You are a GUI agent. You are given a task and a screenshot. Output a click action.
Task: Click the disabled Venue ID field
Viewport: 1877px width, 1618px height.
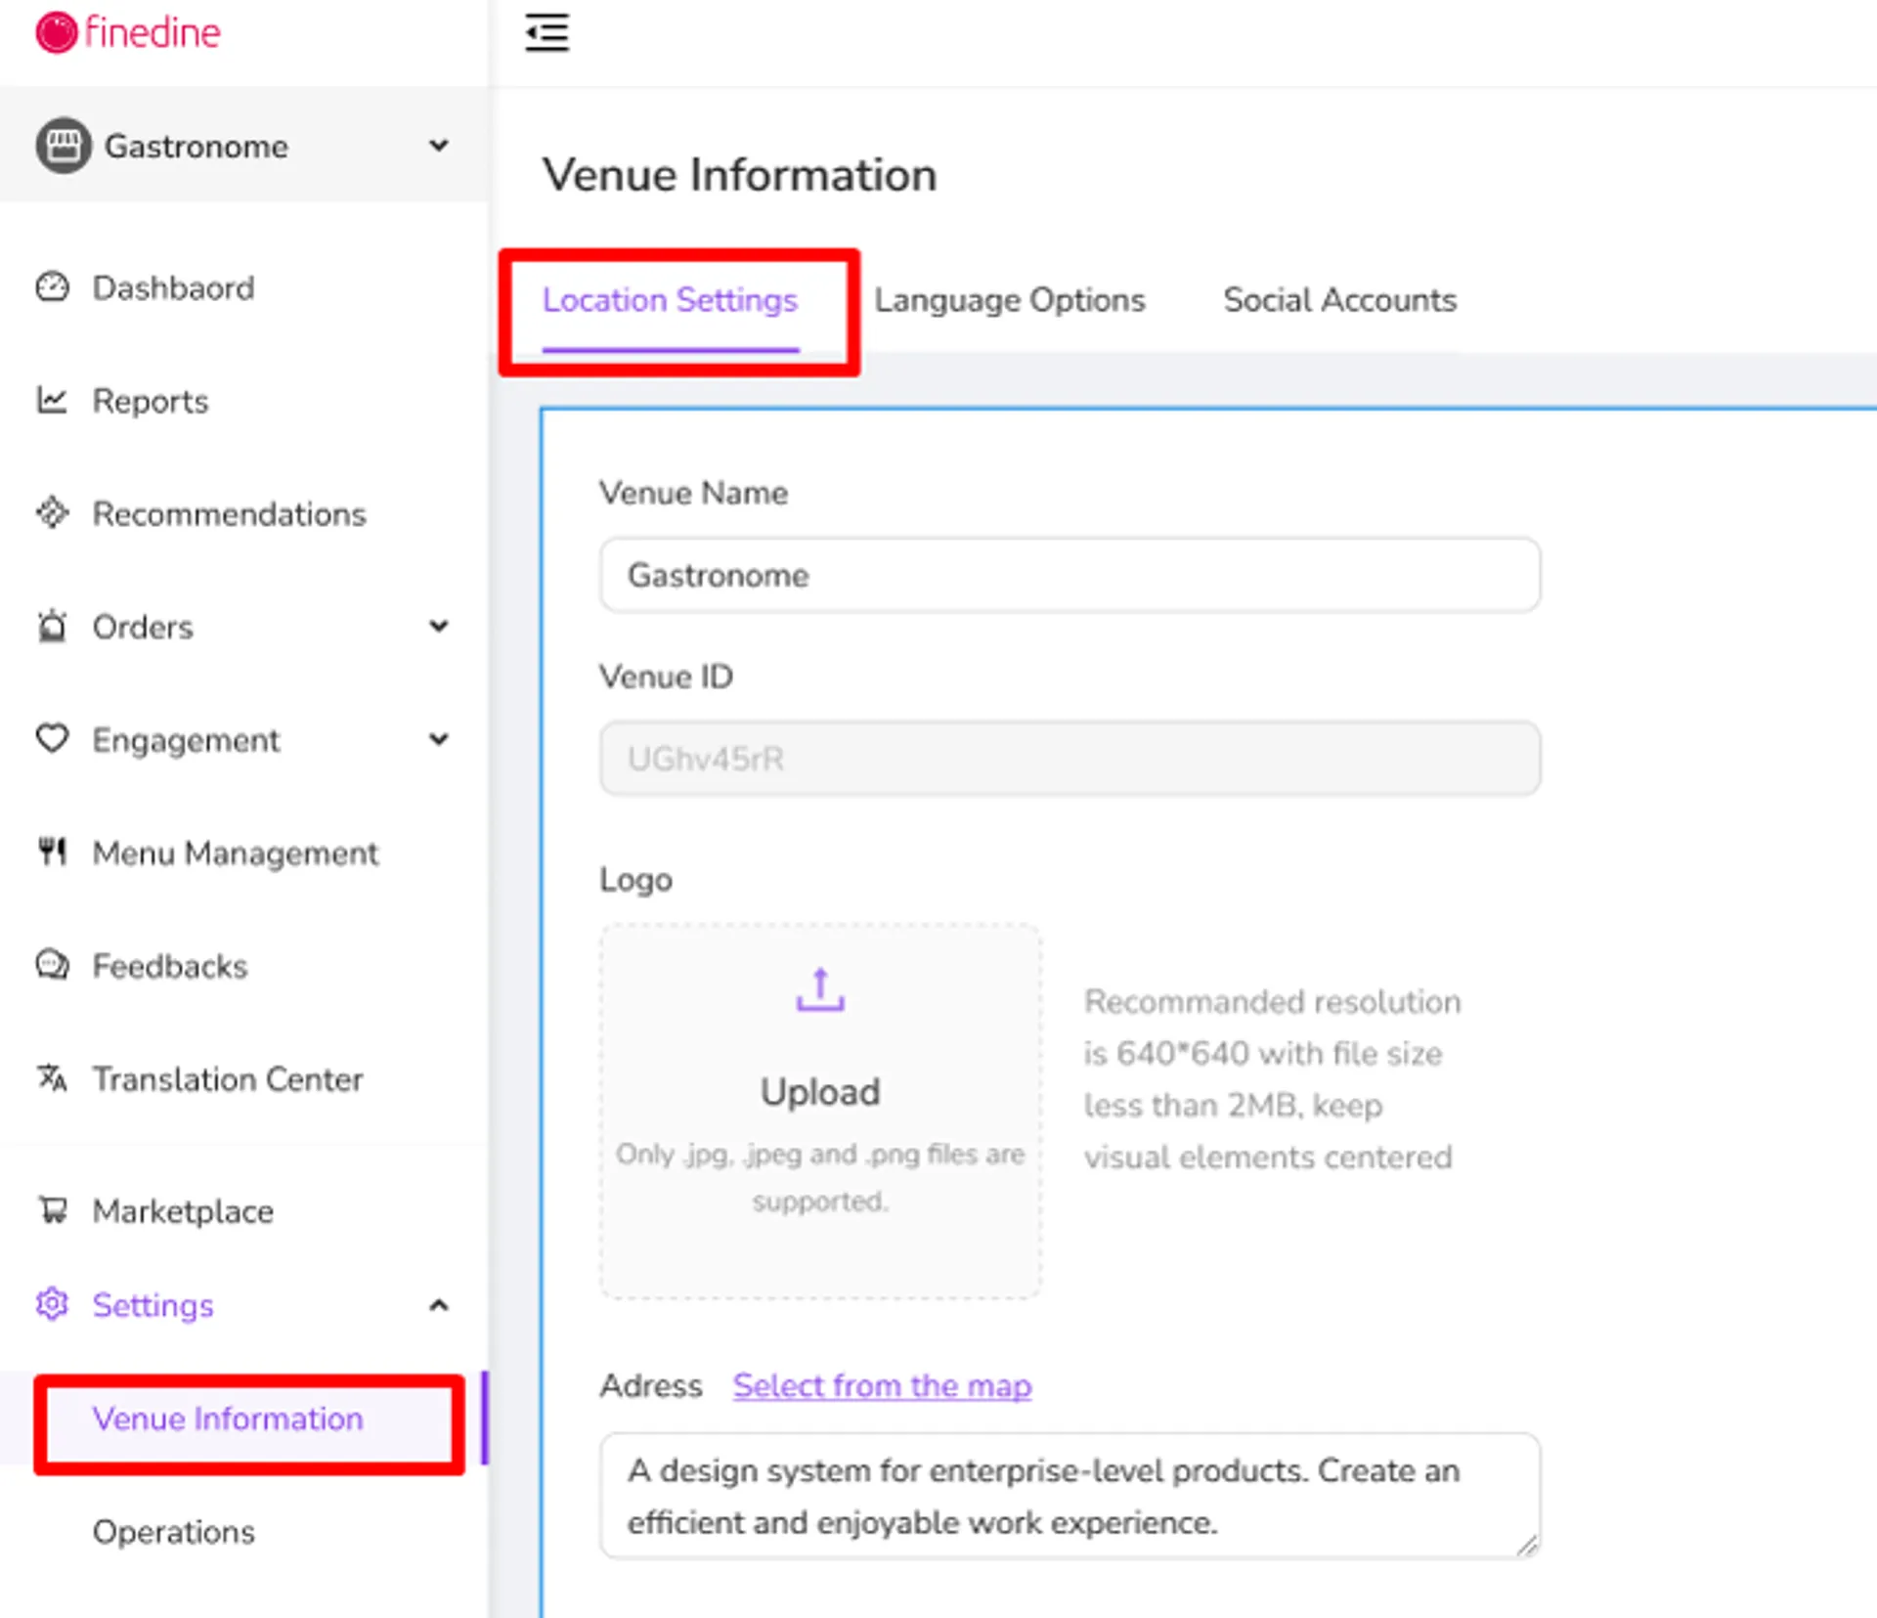tap(1070, 759)
